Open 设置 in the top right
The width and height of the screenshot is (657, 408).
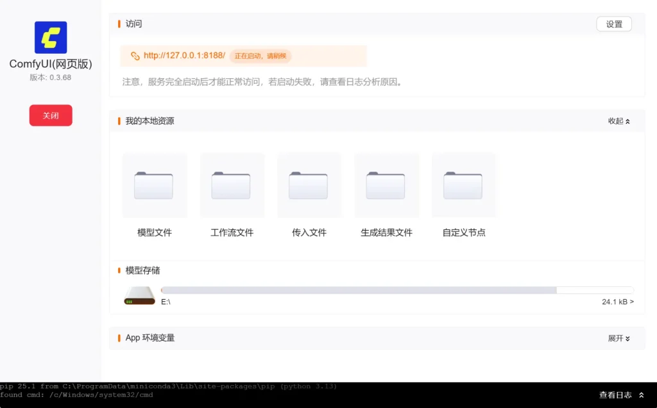coord(613,23)
